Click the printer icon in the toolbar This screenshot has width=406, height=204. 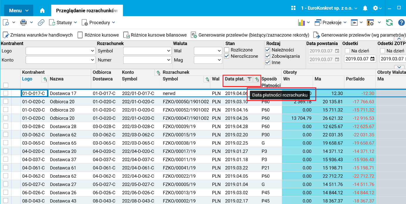[23, 23]
